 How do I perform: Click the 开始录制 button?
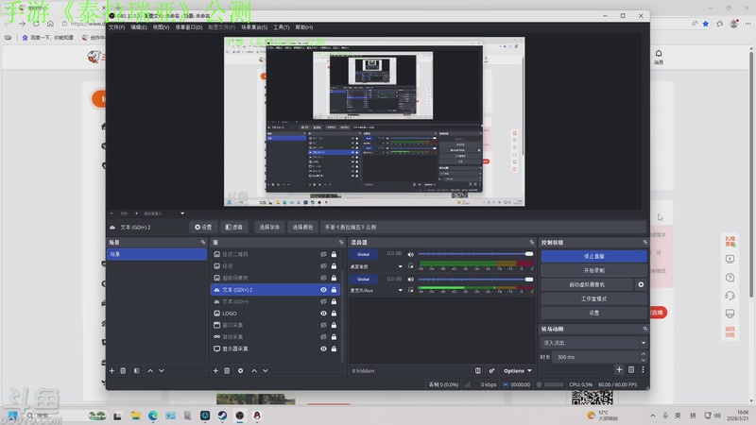click(593, 270)
